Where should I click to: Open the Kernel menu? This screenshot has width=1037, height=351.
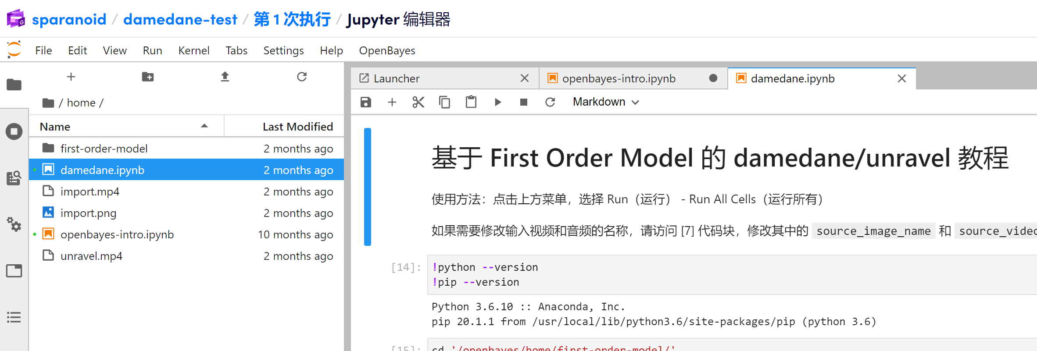tap(193, 51)
